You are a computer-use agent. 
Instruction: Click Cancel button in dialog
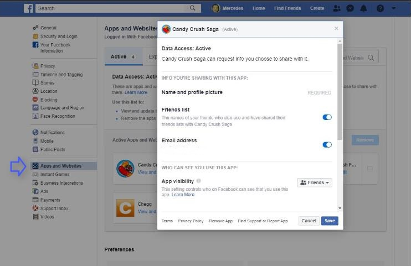[x=309, y=221]
